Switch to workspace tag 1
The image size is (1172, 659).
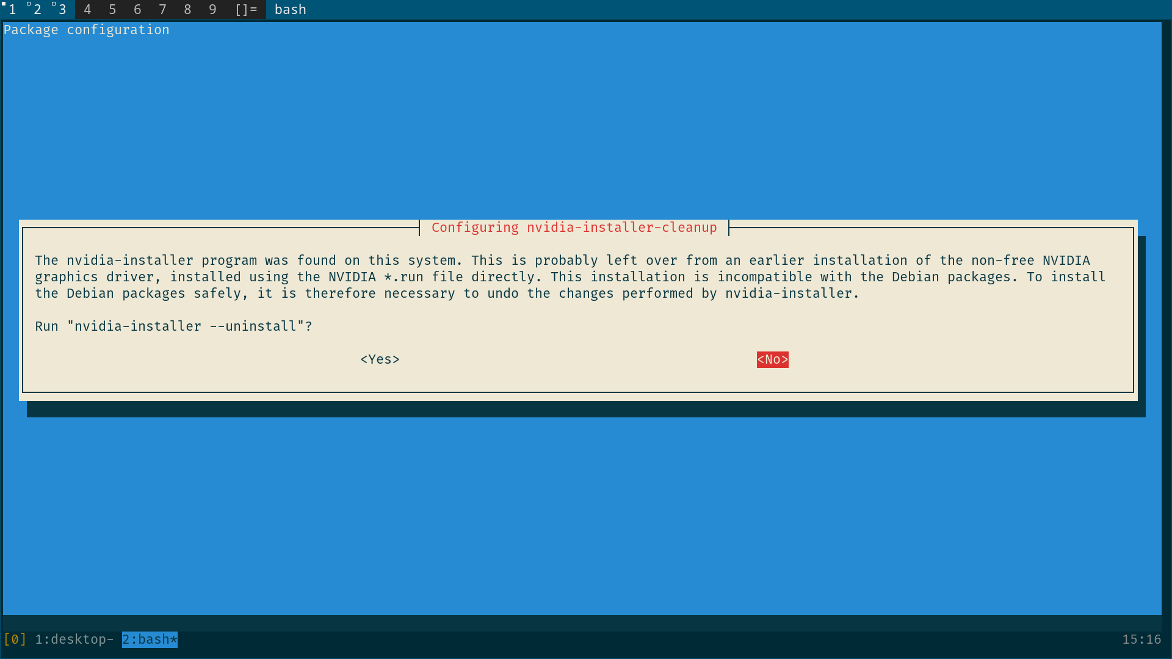pos(12,9)
